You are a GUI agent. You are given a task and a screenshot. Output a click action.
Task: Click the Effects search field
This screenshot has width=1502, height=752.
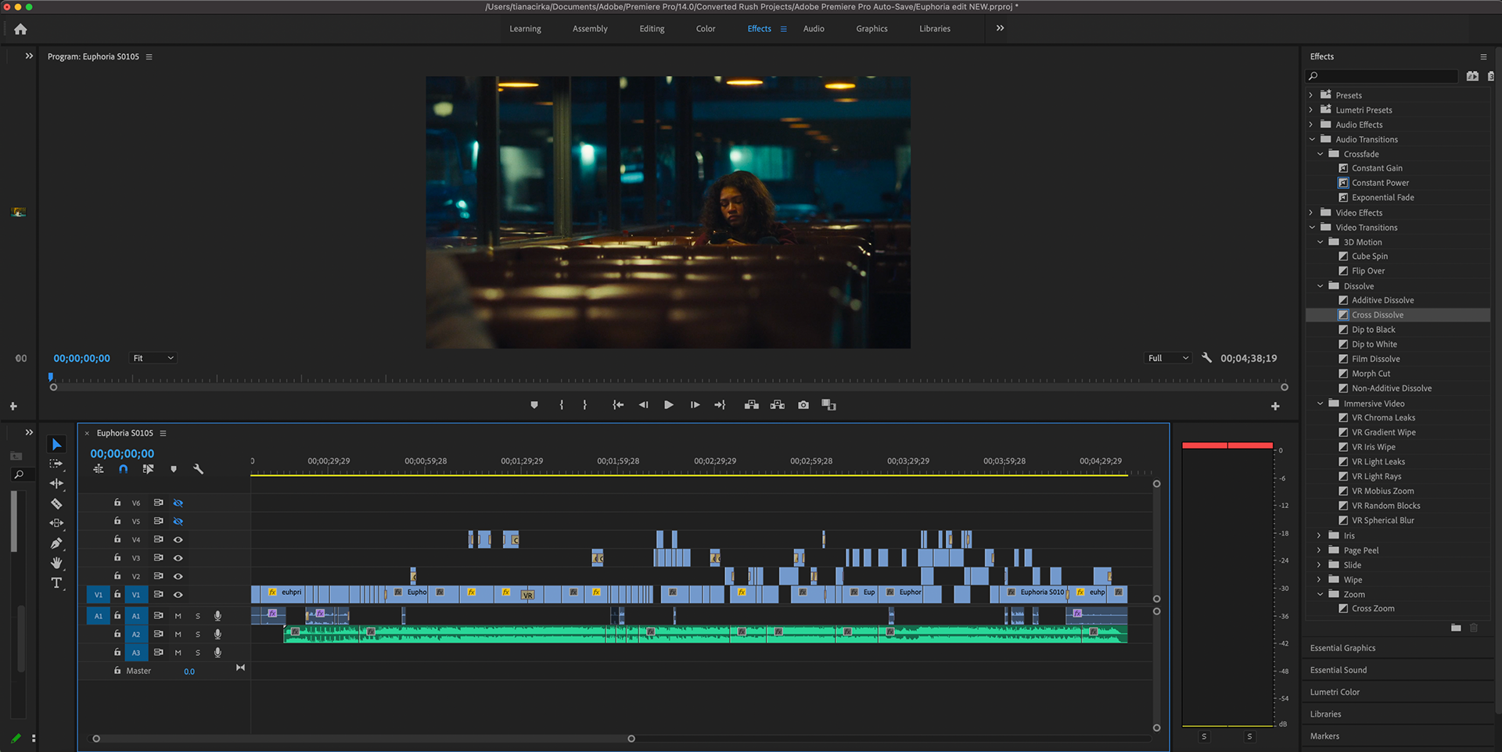pyautogui.click(x=1382, y=76)
